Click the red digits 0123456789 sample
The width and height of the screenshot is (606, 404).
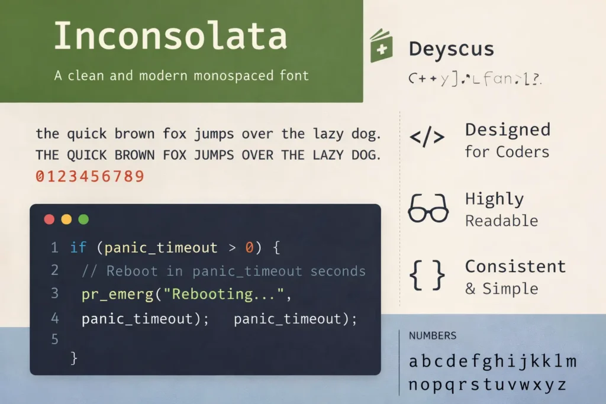(x=90, y=176)
